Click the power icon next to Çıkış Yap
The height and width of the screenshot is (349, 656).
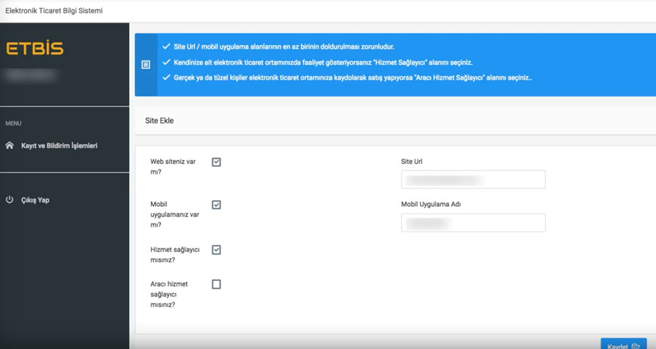coord(9,200)
